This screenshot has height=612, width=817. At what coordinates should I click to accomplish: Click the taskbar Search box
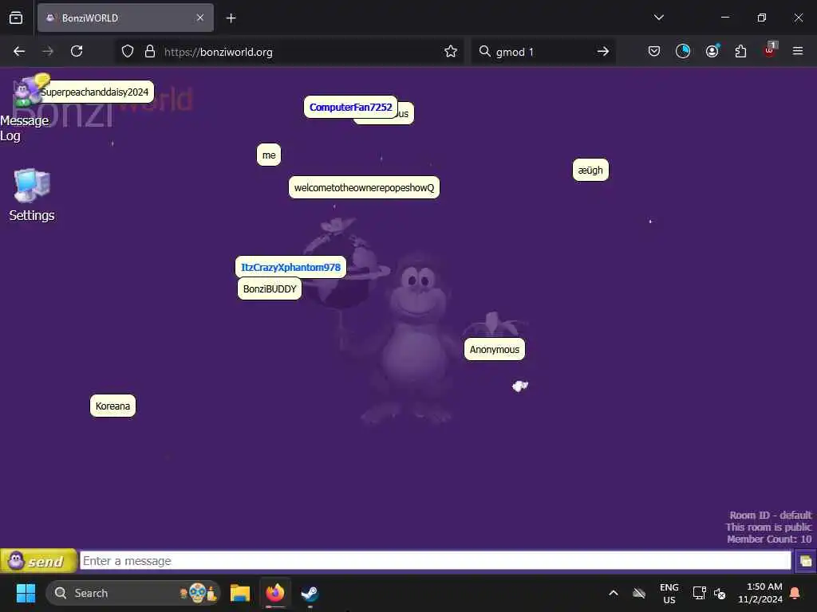133,593
